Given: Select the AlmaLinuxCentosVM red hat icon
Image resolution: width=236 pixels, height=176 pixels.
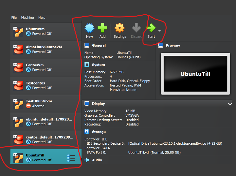Looking at the screenshot, I should [x=18, y=50].
